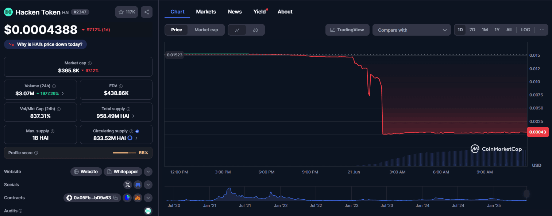Image resolution: width=552 pixels, height=216 pixels.
Task: Click the Ethereum logo on the contract address
Action: point(69,198)
